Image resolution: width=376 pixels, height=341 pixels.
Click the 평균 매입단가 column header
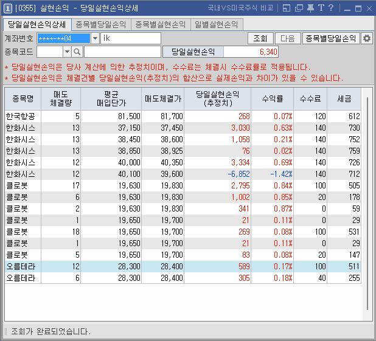pos(111,98)
